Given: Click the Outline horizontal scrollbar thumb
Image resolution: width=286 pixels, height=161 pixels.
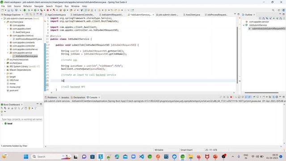Looking at the screenshot, I should click(x=261, y=93).
